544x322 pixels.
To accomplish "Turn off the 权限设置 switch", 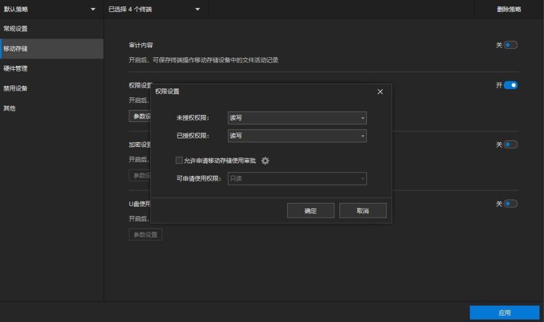I will click(x=511, y=85).
